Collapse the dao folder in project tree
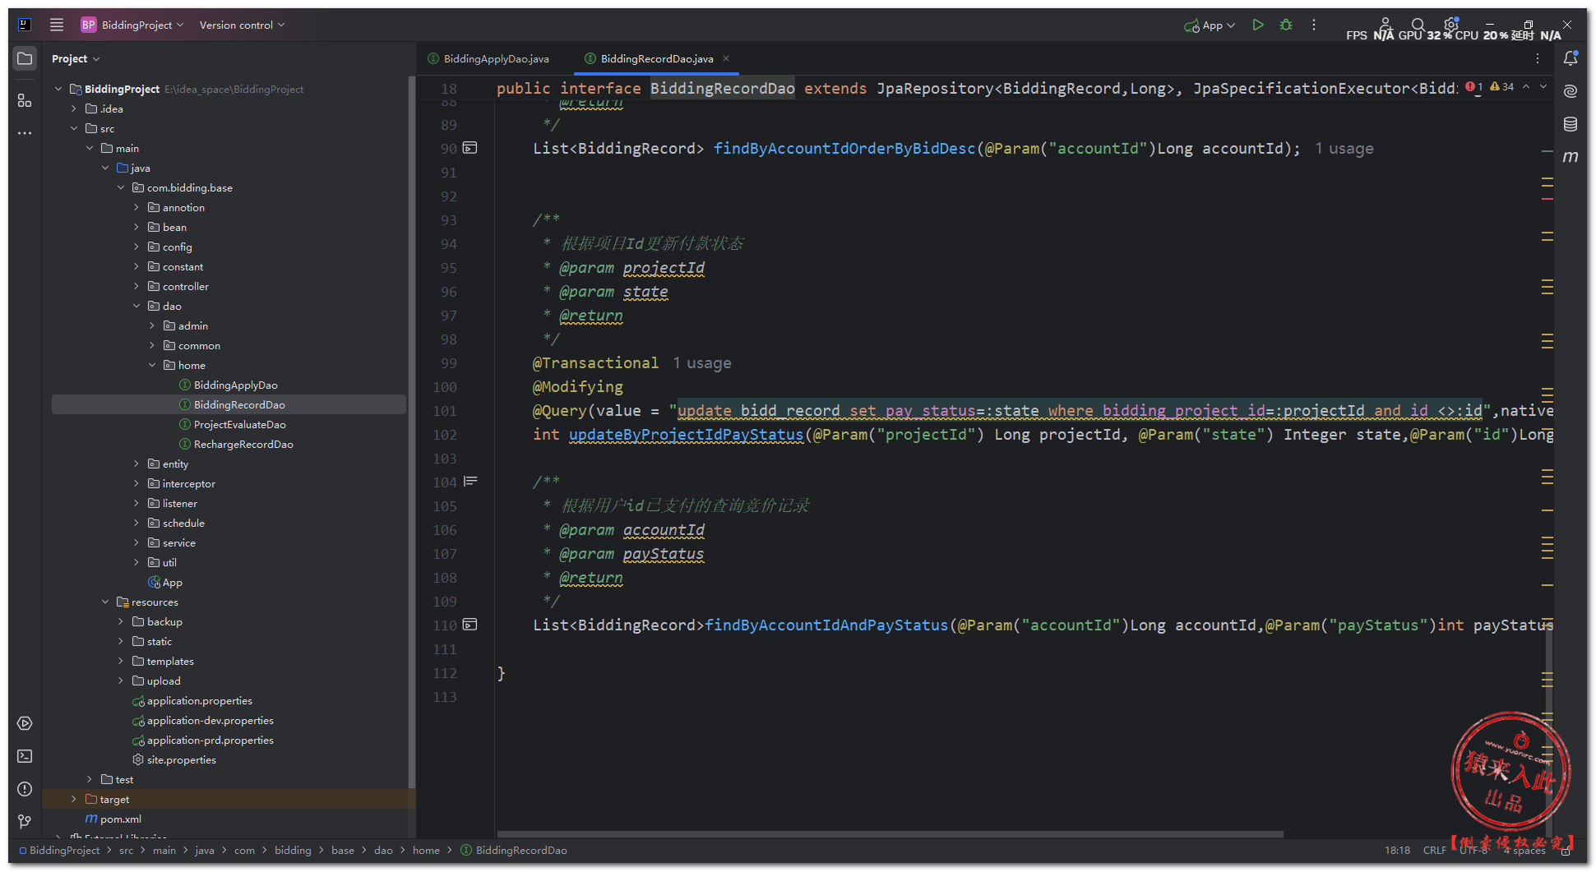The width and height of the screenshot is (1596, 872). [x=136, y=307]
